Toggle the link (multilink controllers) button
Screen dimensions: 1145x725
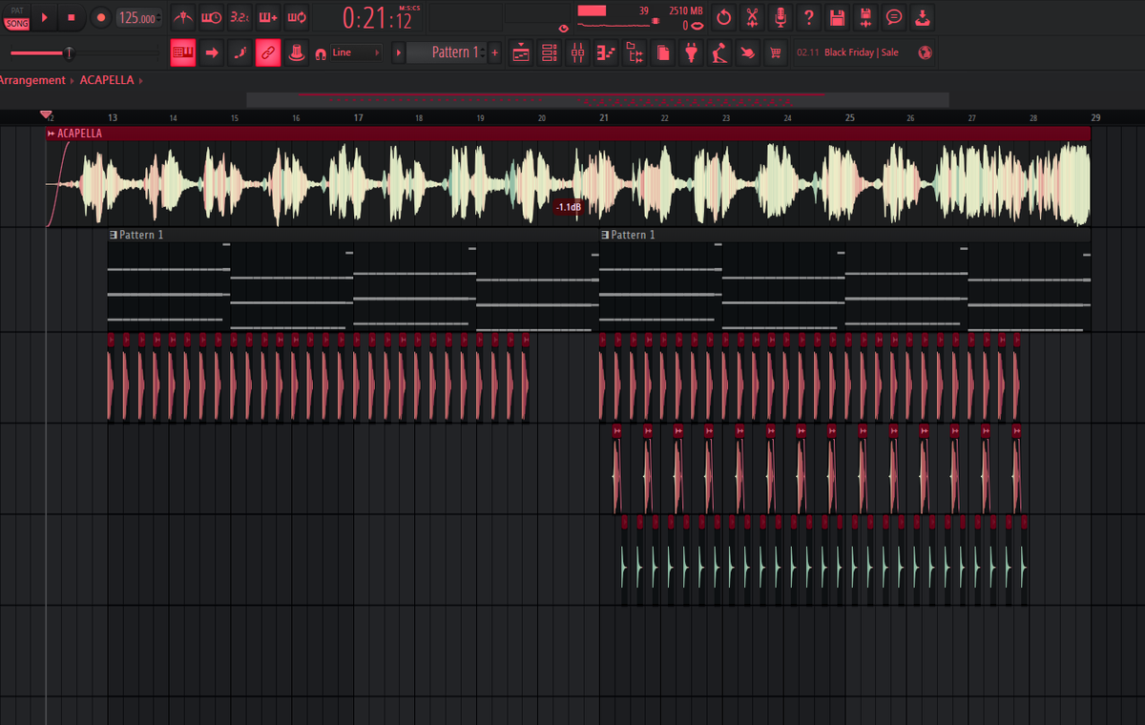tap(268, 53)
